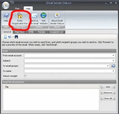The height and width of the screenshot is (114, 119).
Task: Switch to Main ribbon tab
Action: [17, 9]
